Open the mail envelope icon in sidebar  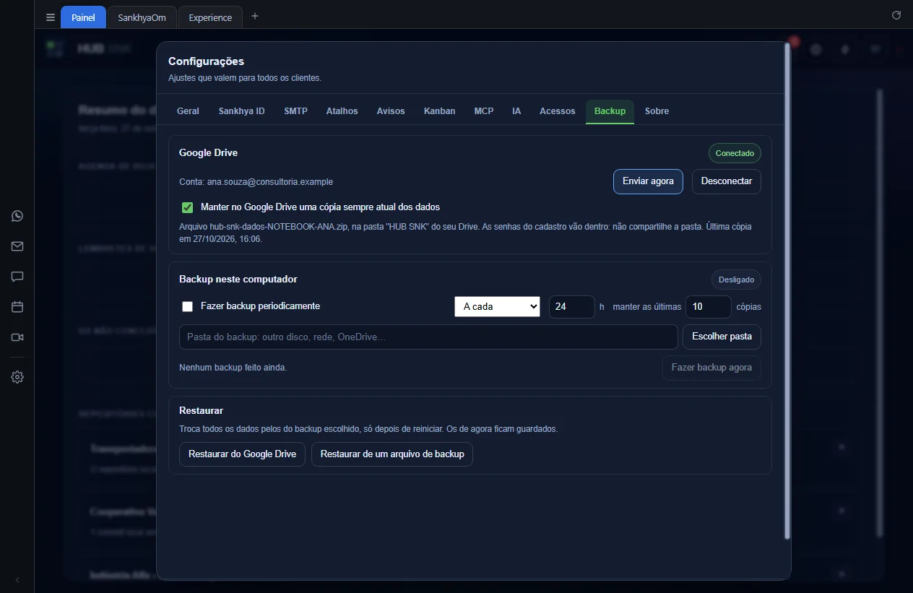(17, 246)
